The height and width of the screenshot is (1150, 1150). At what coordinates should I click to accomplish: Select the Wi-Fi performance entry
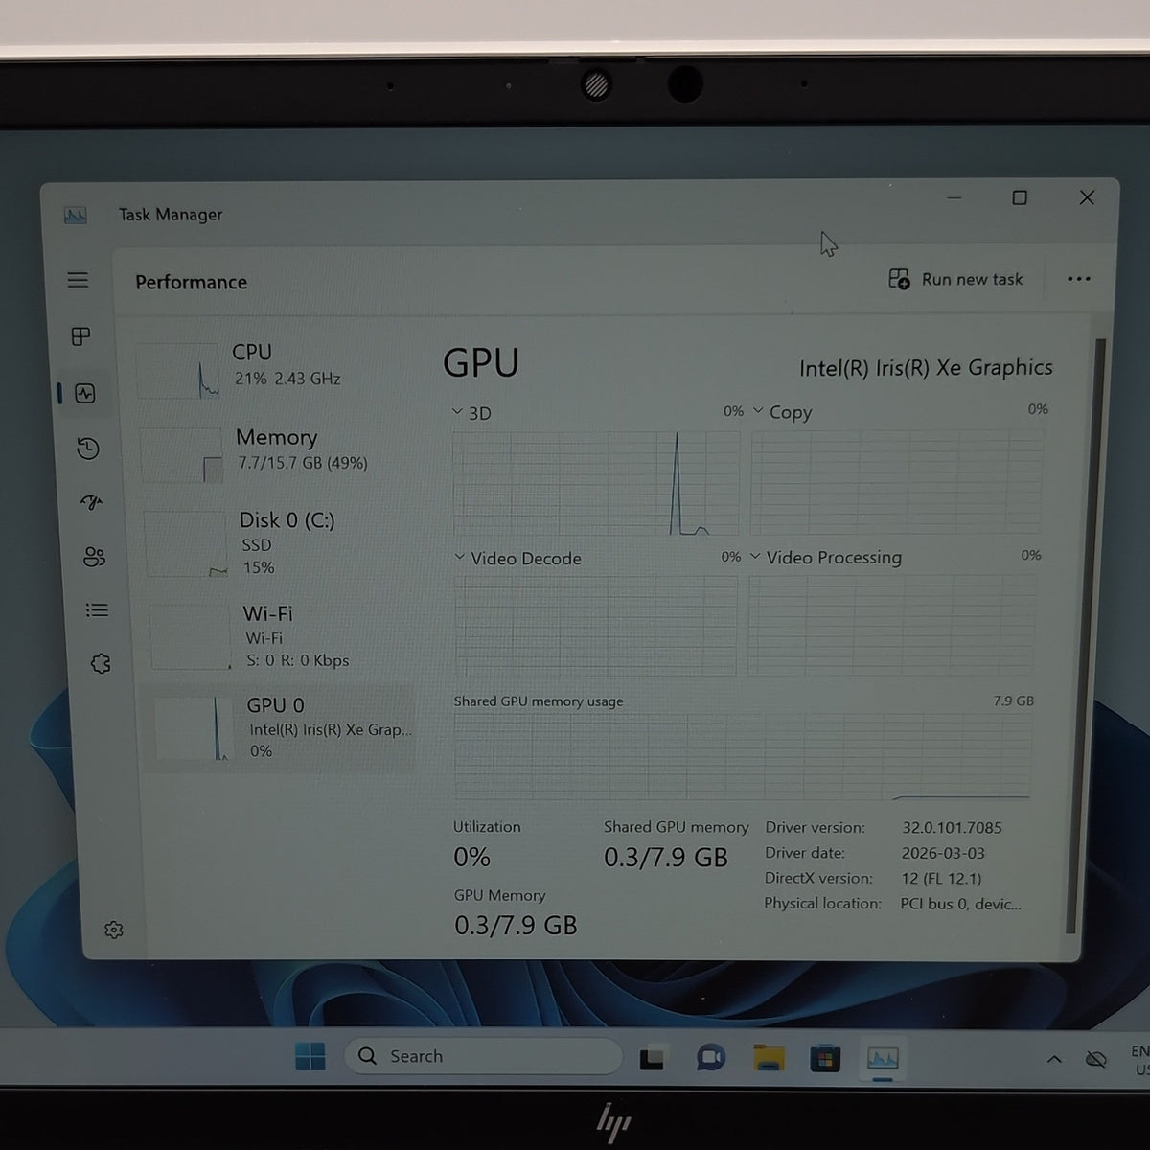point(282,636)
